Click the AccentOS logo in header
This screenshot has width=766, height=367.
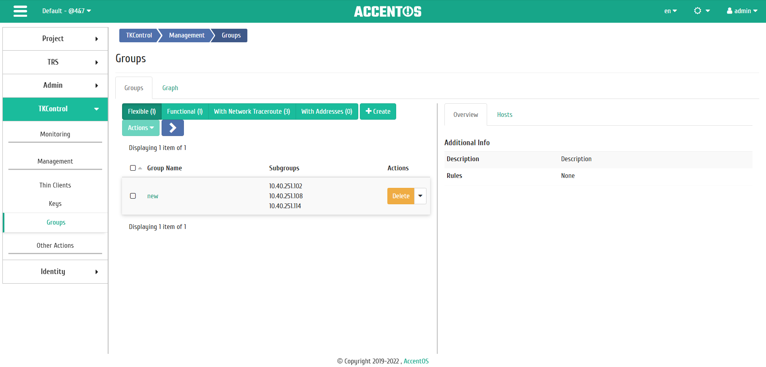point(387,12)
